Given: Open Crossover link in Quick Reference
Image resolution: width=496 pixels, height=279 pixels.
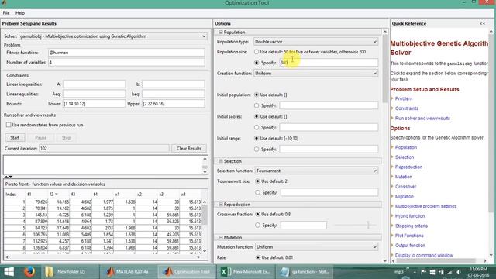Looking at the screenshot, I should tap(405, 187).
